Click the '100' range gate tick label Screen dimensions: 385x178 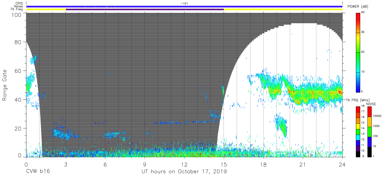17,14
